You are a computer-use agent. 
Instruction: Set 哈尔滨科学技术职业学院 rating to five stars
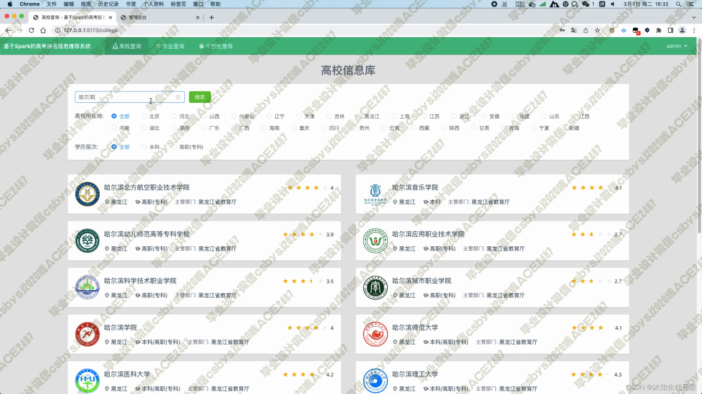point(320,281)
